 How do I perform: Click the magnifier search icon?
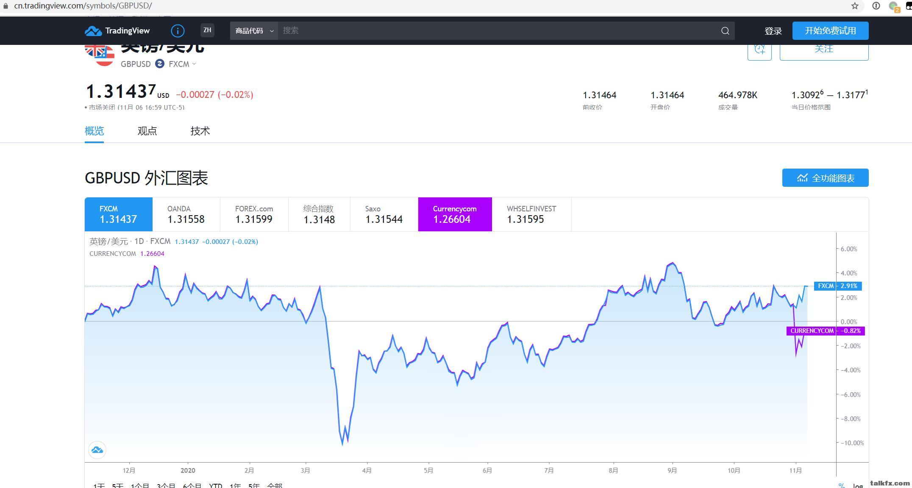tap(725, 30)
